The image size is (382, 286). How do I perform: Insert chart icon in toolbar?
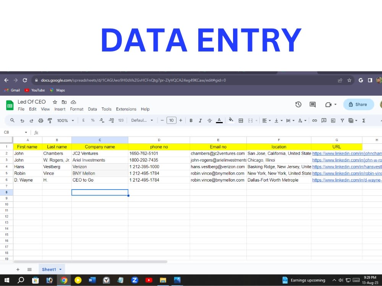[x=333, y=121]
